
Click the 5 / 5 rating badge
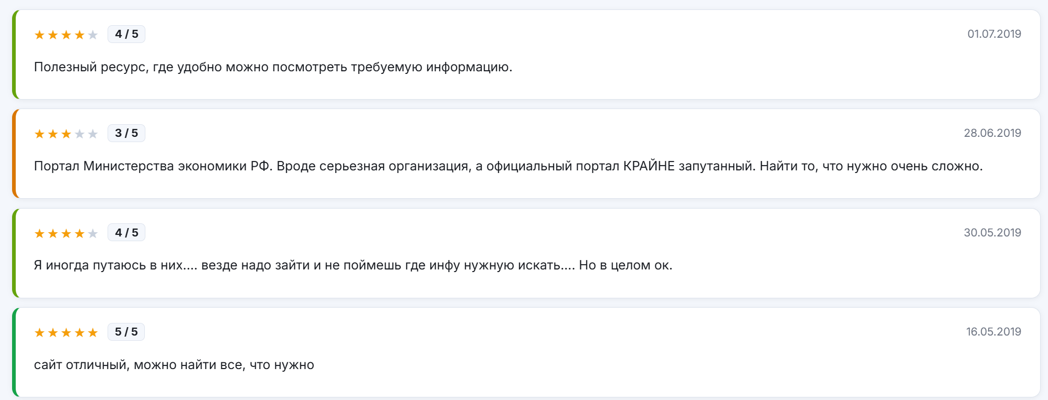tap(126, 332)
